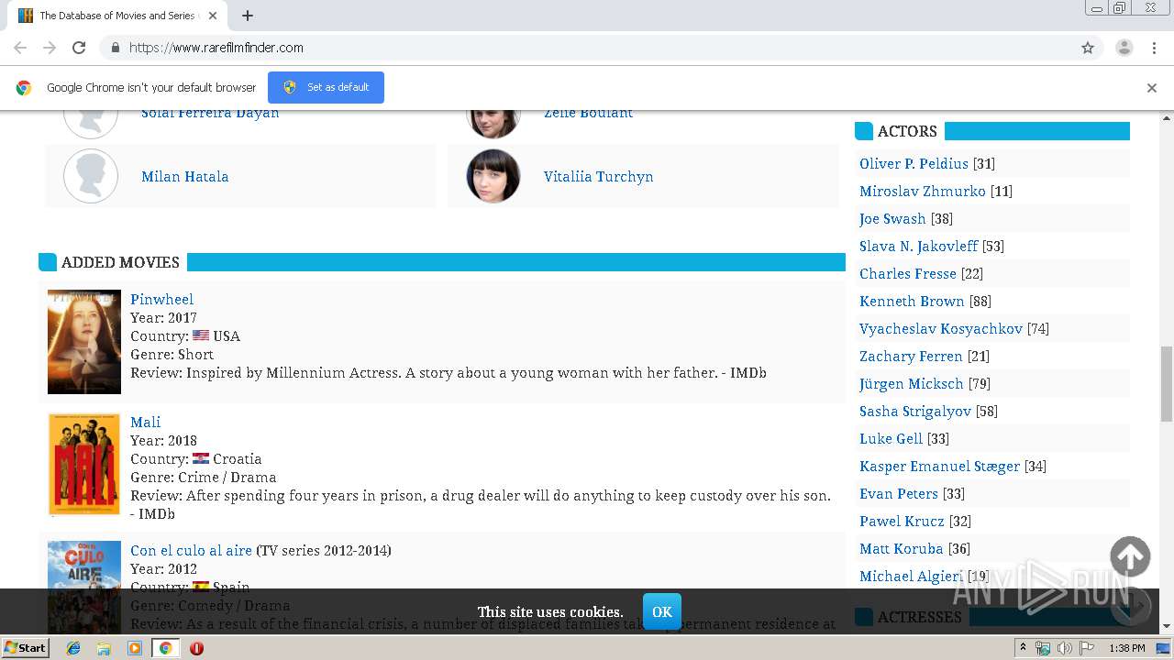
Task: Click the scrollbar down arrow
Action: tap(1167, 626)
